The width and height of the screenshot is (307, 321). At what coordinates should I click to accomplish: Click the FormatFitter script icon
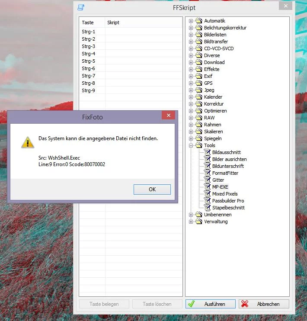pyautogui.click(x=208, y=173)
